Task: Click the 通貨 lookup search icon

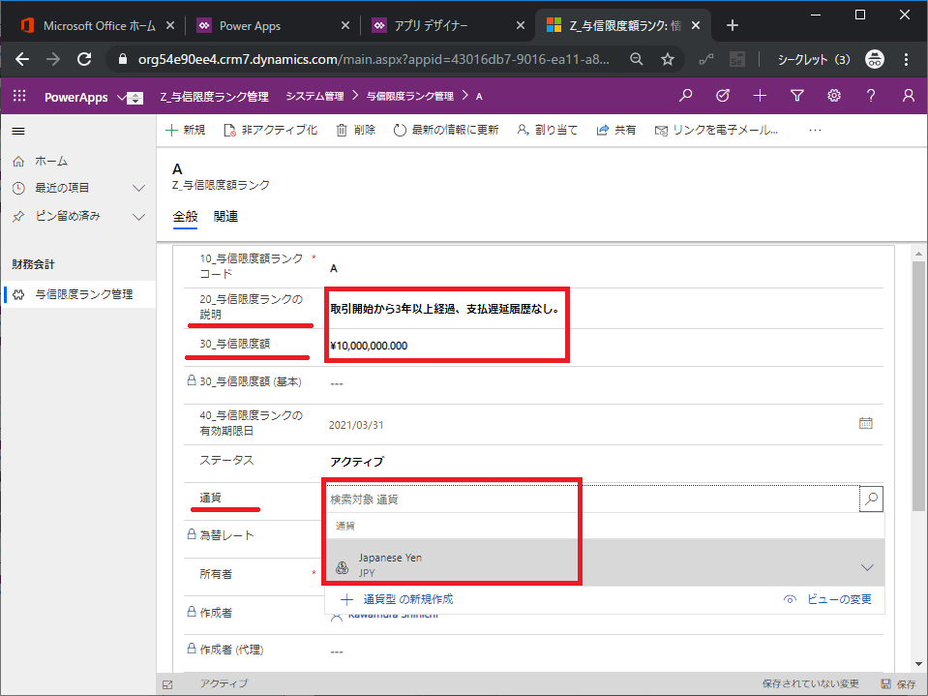Action: 871,499
